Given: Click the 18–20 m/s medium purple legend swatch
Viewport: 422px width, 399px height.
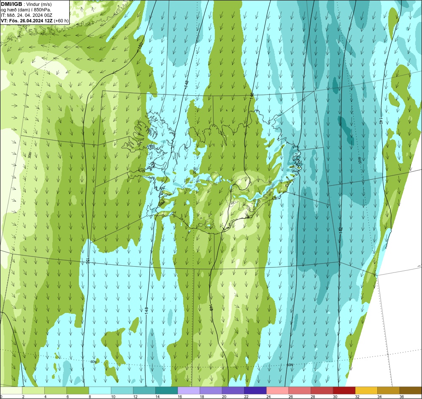Looking at the screenshot, I should (x=211, y=391).
